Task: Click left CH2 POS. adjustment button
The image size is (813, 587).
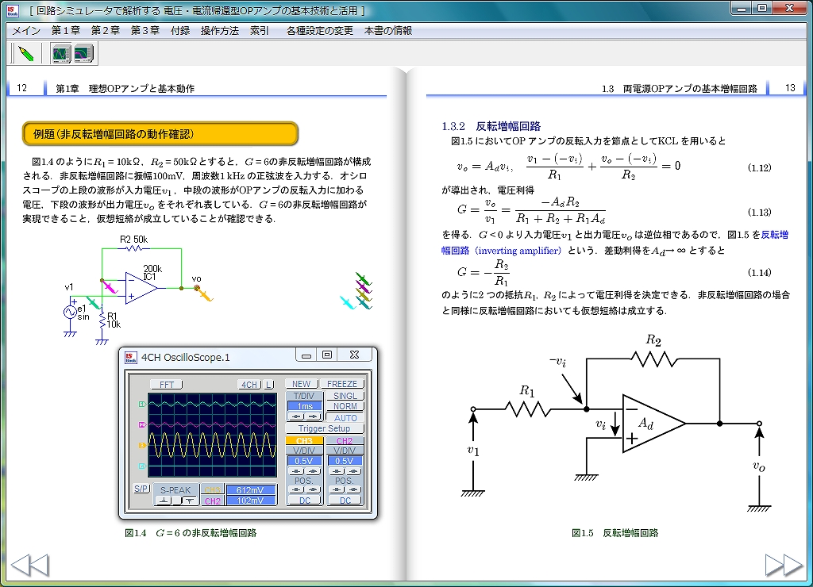Action: (337, 489)
